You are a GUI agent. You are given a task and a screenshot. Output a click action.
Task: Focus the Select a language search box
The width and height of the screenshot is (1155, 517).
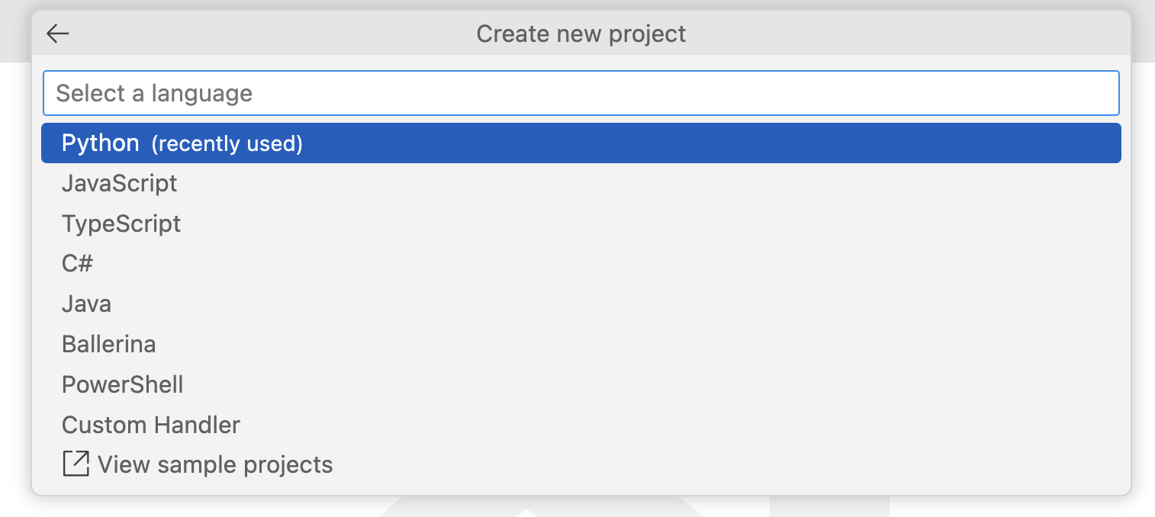click(x=580, y=93)
